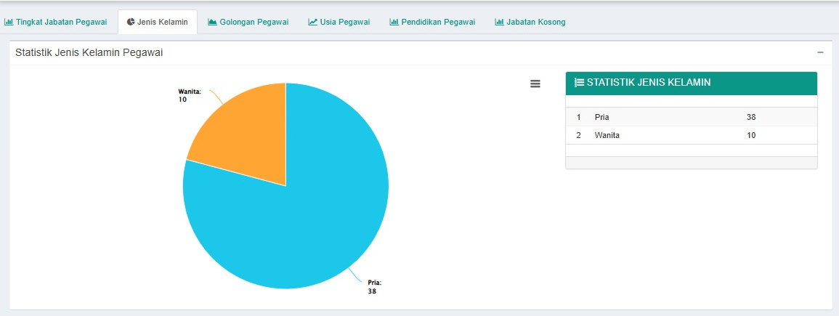Click the area chart icon beside Golongan Pegawai
839x316 pixels.
(212, 22)
